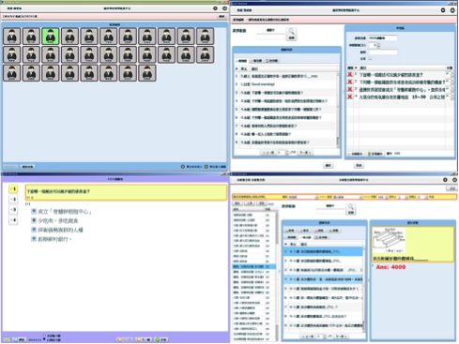Increase the exam time limit stepper
459x344 pixels.
[x=378, y=44]
